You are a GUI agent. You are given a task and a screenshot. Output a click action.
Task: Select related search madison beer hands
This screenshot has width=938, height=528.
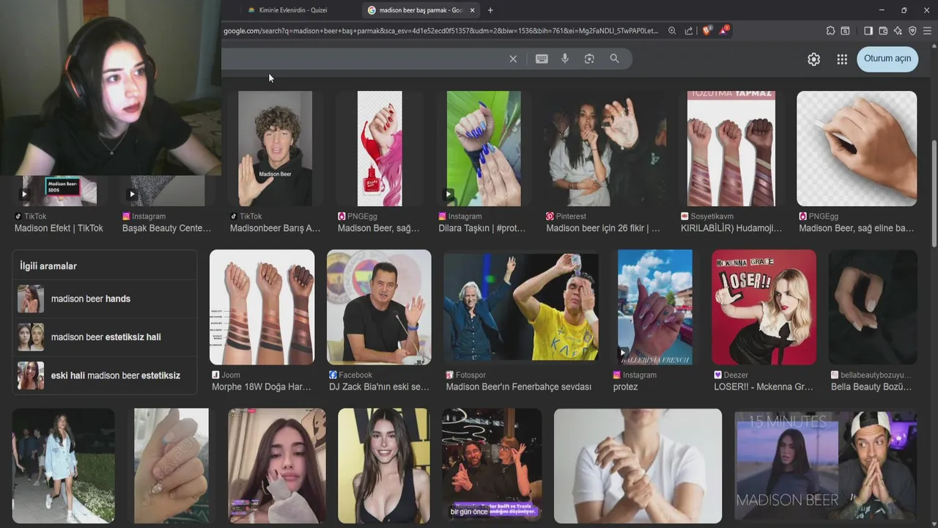(x=105, y=298)
